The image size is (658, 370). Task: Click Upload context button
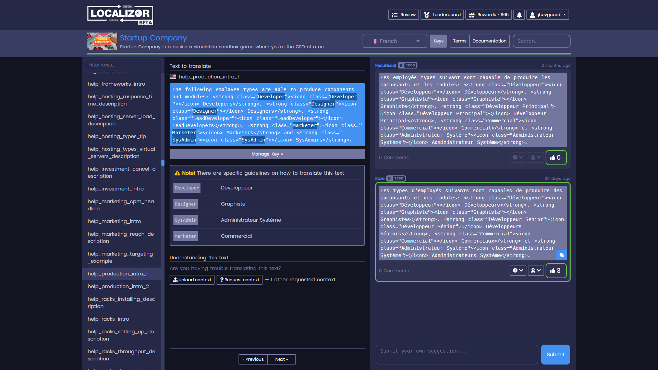tap(192, 280)
